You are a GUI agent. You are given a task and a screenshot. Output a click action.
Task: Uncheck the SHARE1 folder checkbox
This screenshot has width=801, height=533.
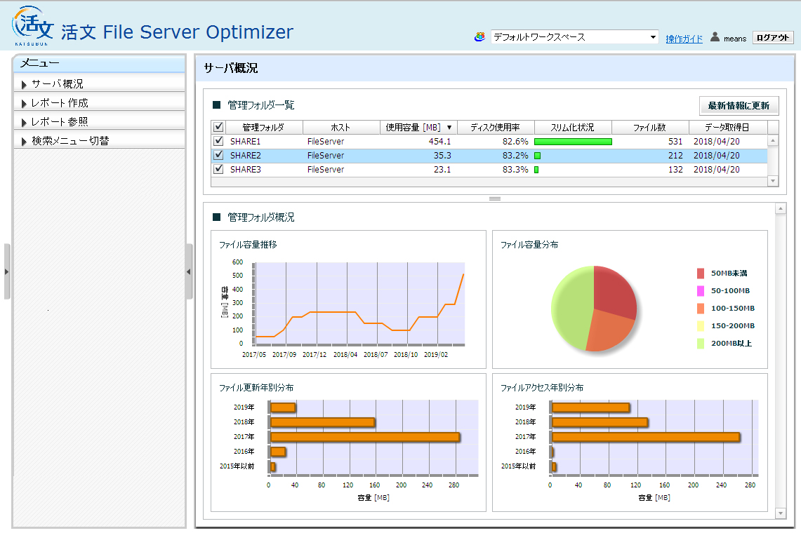tap(218, 141)
